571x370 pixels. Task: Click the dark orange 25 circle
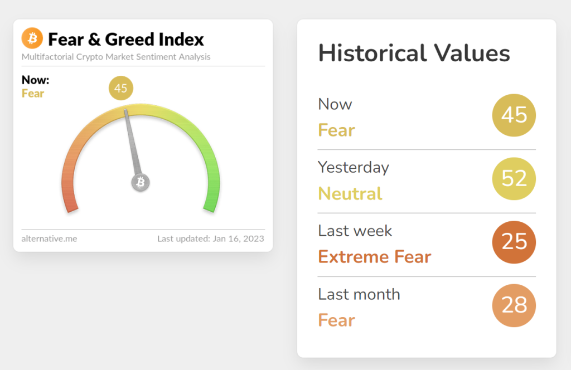[x=514, y=242]
